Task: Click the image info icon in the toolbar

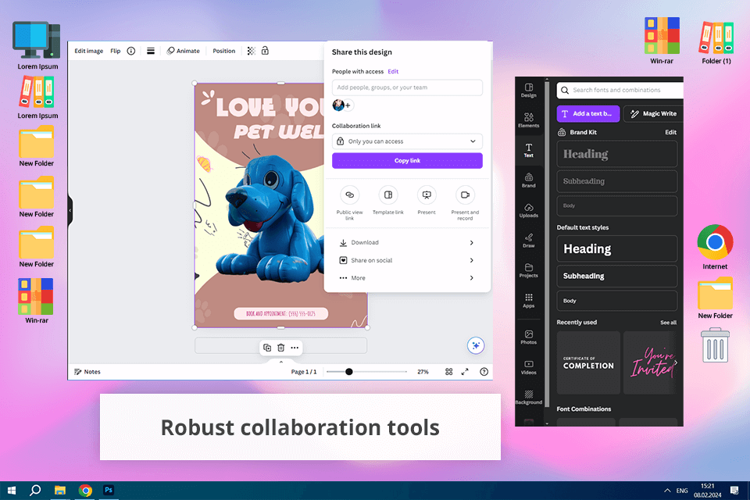Action: (x=131, y=51)
